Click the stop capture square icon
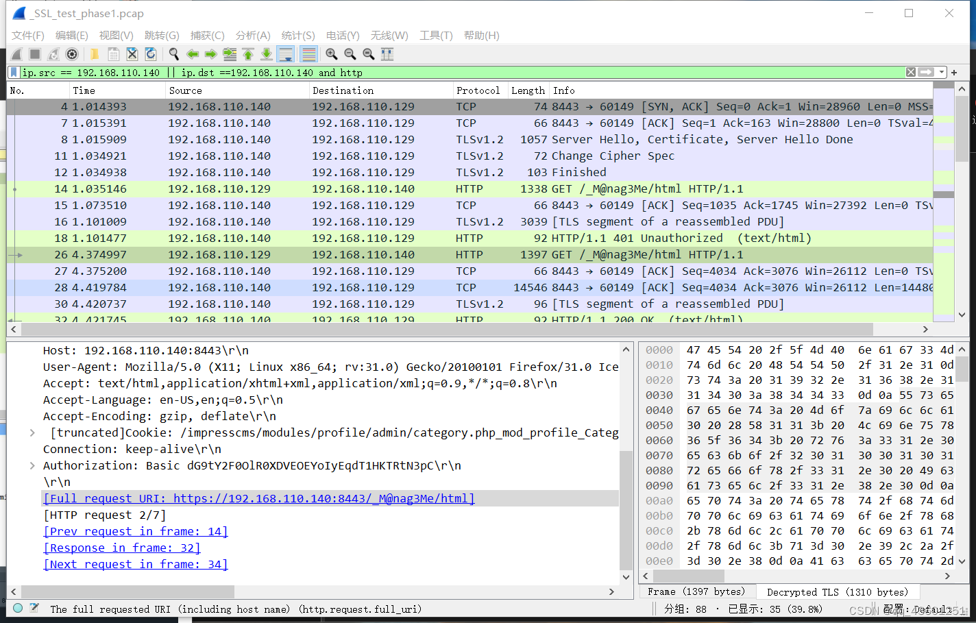The image size is (976, 623). [35, 54]
